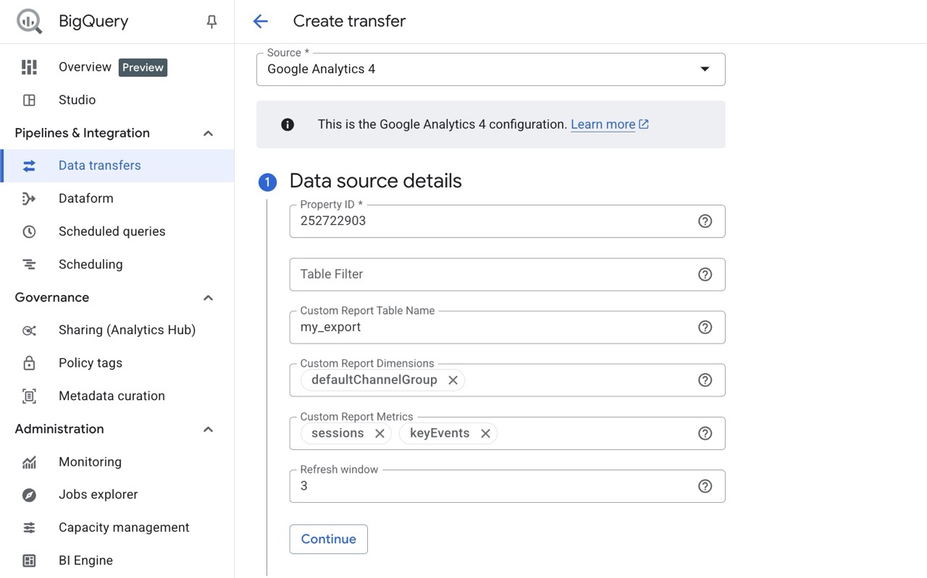This screenshot has height=578, width=927.
Task: Open the Source dropdown
Action: coord(490,69)
